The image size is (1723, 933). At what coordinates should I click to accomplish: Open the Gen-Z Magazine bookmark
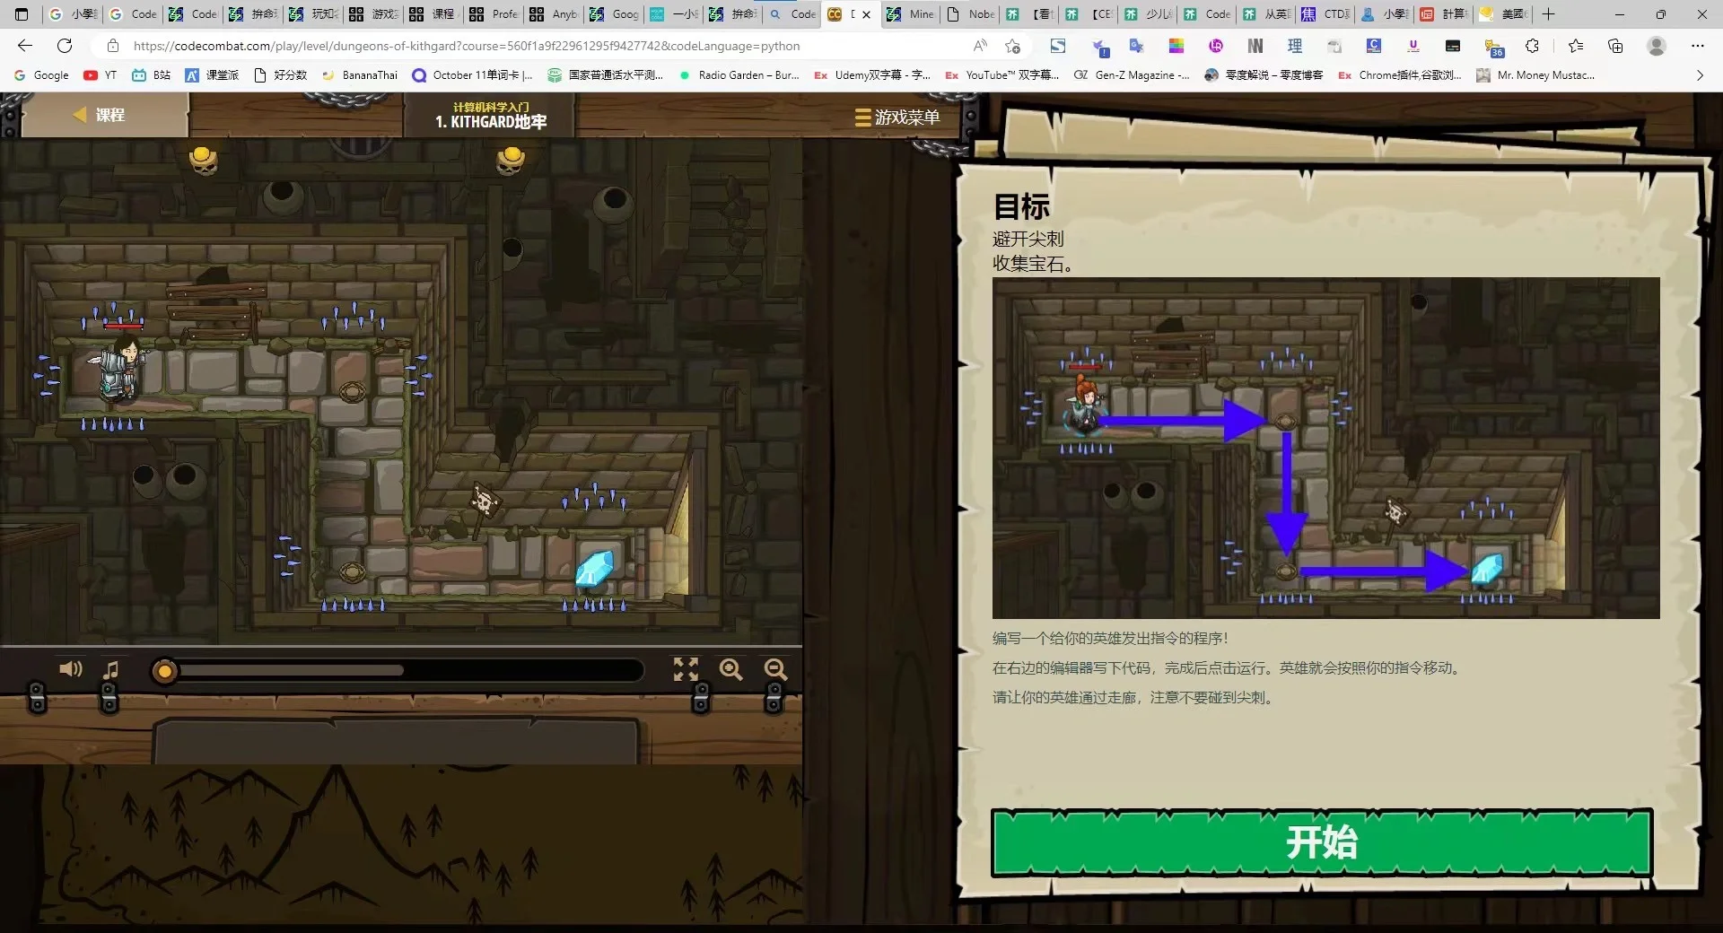tap(1133, 75)
